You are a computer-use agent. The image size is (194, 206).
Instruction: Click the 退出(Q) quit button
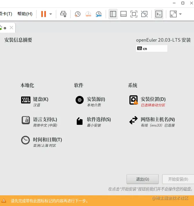pyautogui.click(x=142, y=179)
